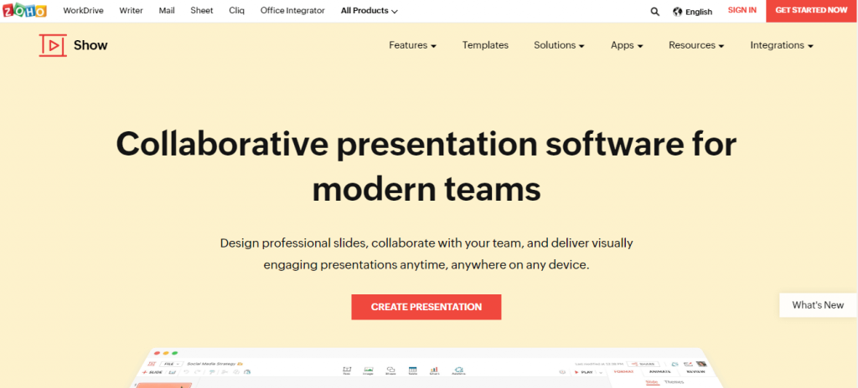Click the CREATE PRESENTATION button
This screenshot has width=858, height=388.
[426, 307]
